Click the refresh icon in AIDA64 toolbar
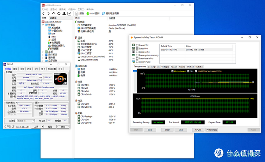 click(58, 14)
